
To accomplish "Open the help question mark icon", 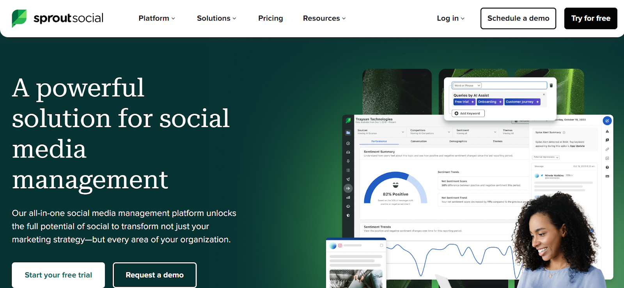I will click(607, 167).
